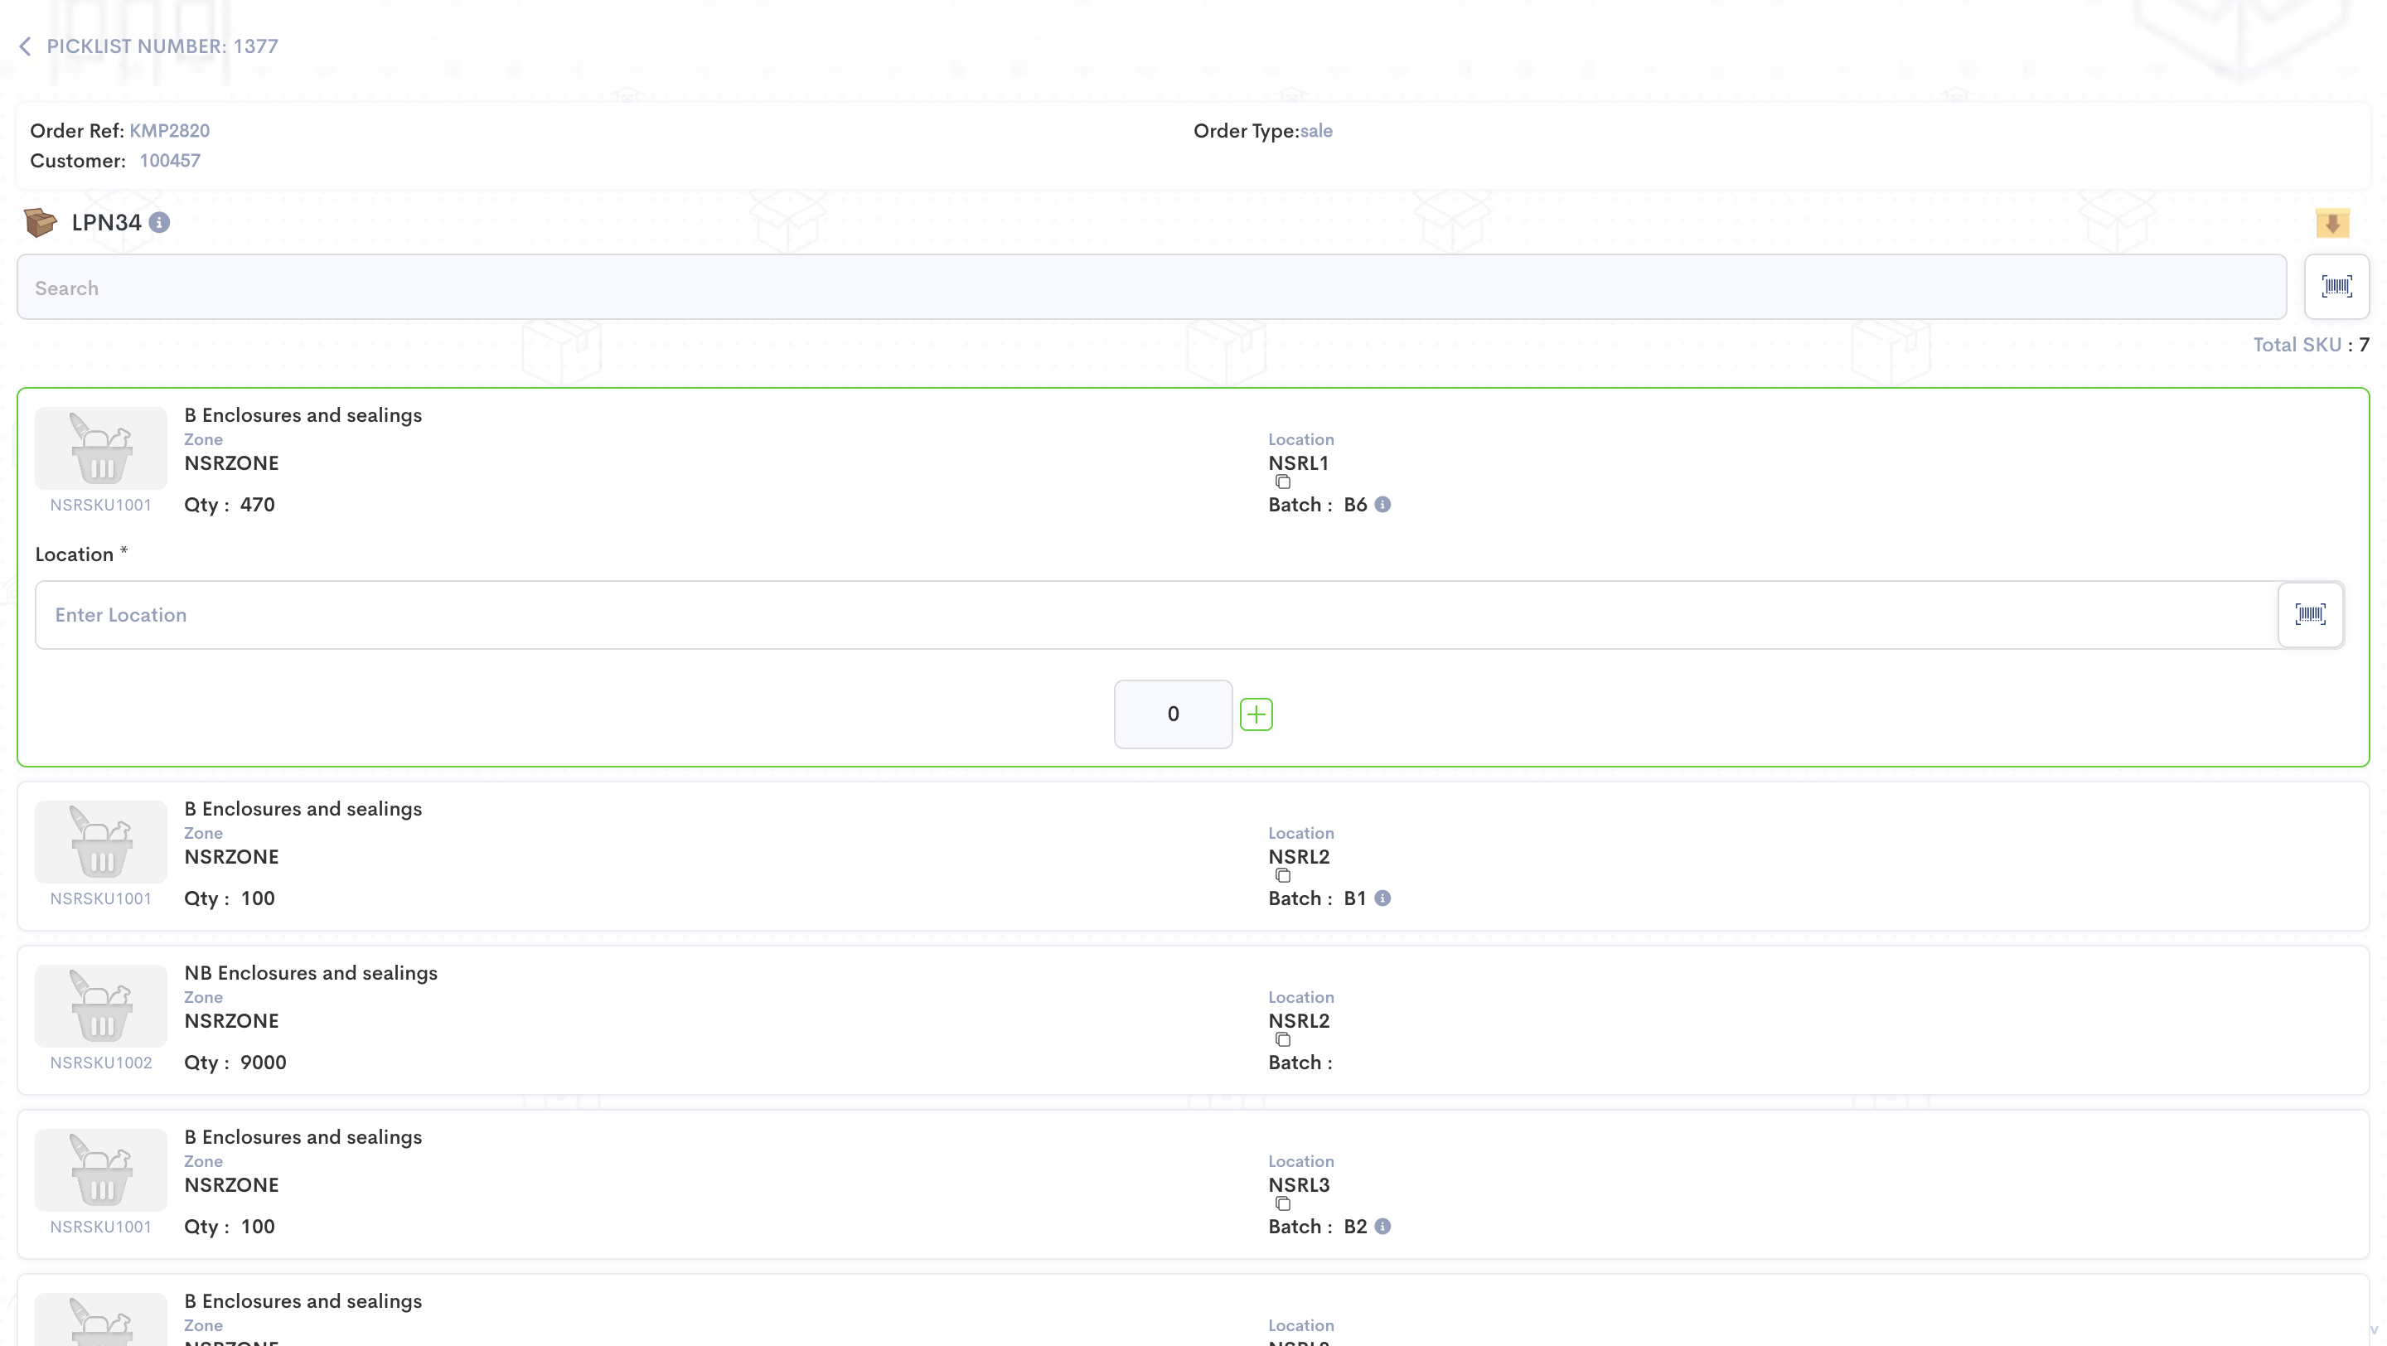Image resolution: width=2387 pixels, height=1346 pixels.
Task: Show batch B6 info icon
Action: pyautogui.click(x=1382, y=505)
